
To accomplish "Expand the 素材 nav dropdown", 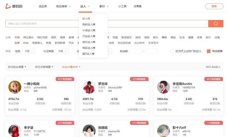I will coord(104,6).
